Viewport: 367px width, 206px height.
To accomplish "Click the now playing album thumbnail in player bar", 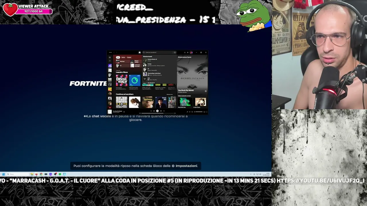I will pos(110,112).
